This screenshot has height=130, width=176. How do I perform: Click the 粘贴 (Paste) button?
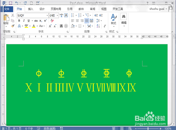click(x=6, y=20)
